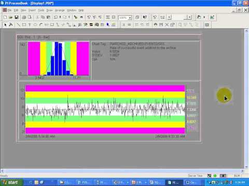Image resolution: width=249 pixels, height=186 pixels.
Task: Click the end time label under trend
Action: (x=170, y=136)
